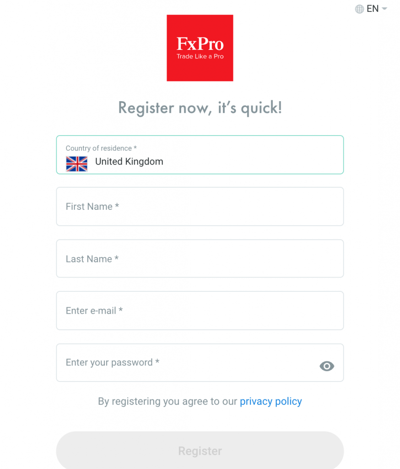Click the Last Name placeholder label
Image resolution: width=400 pixels, height=469 pixels.
coord(92,259)
